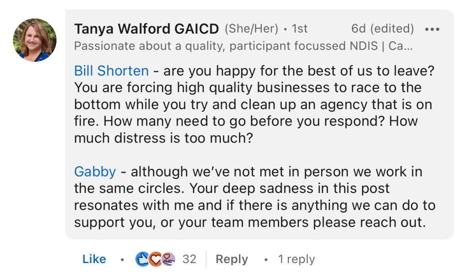Click the (She/Her) pronoun label
467x279 pixels.
pyautogui.click(x=251, y=29)
